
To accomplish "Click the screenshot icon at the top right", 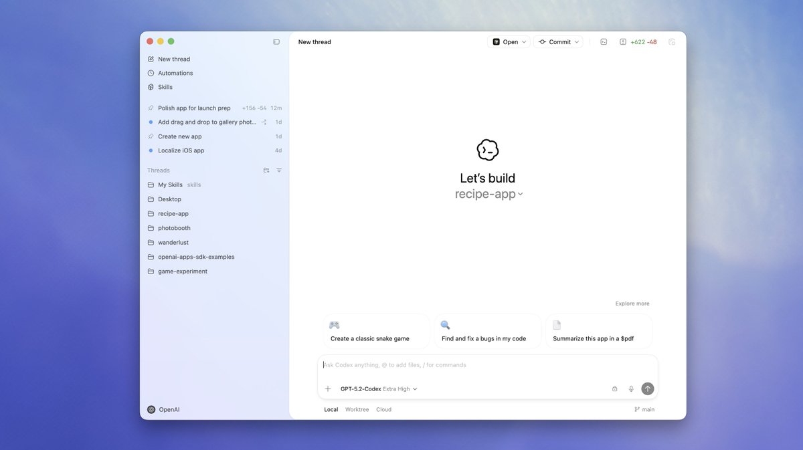I will tap(672, 41).
